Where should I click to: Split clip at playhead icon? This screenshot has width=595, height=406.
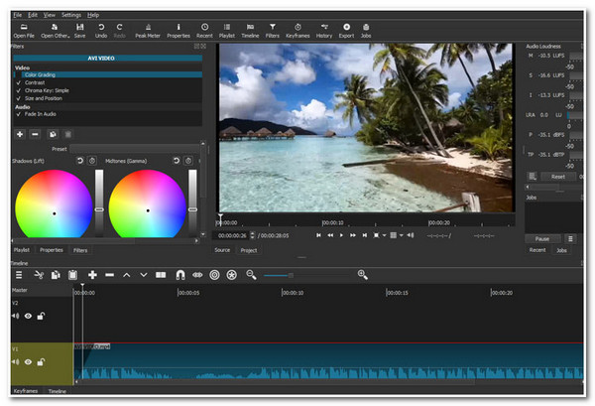[x=161, y=275]
